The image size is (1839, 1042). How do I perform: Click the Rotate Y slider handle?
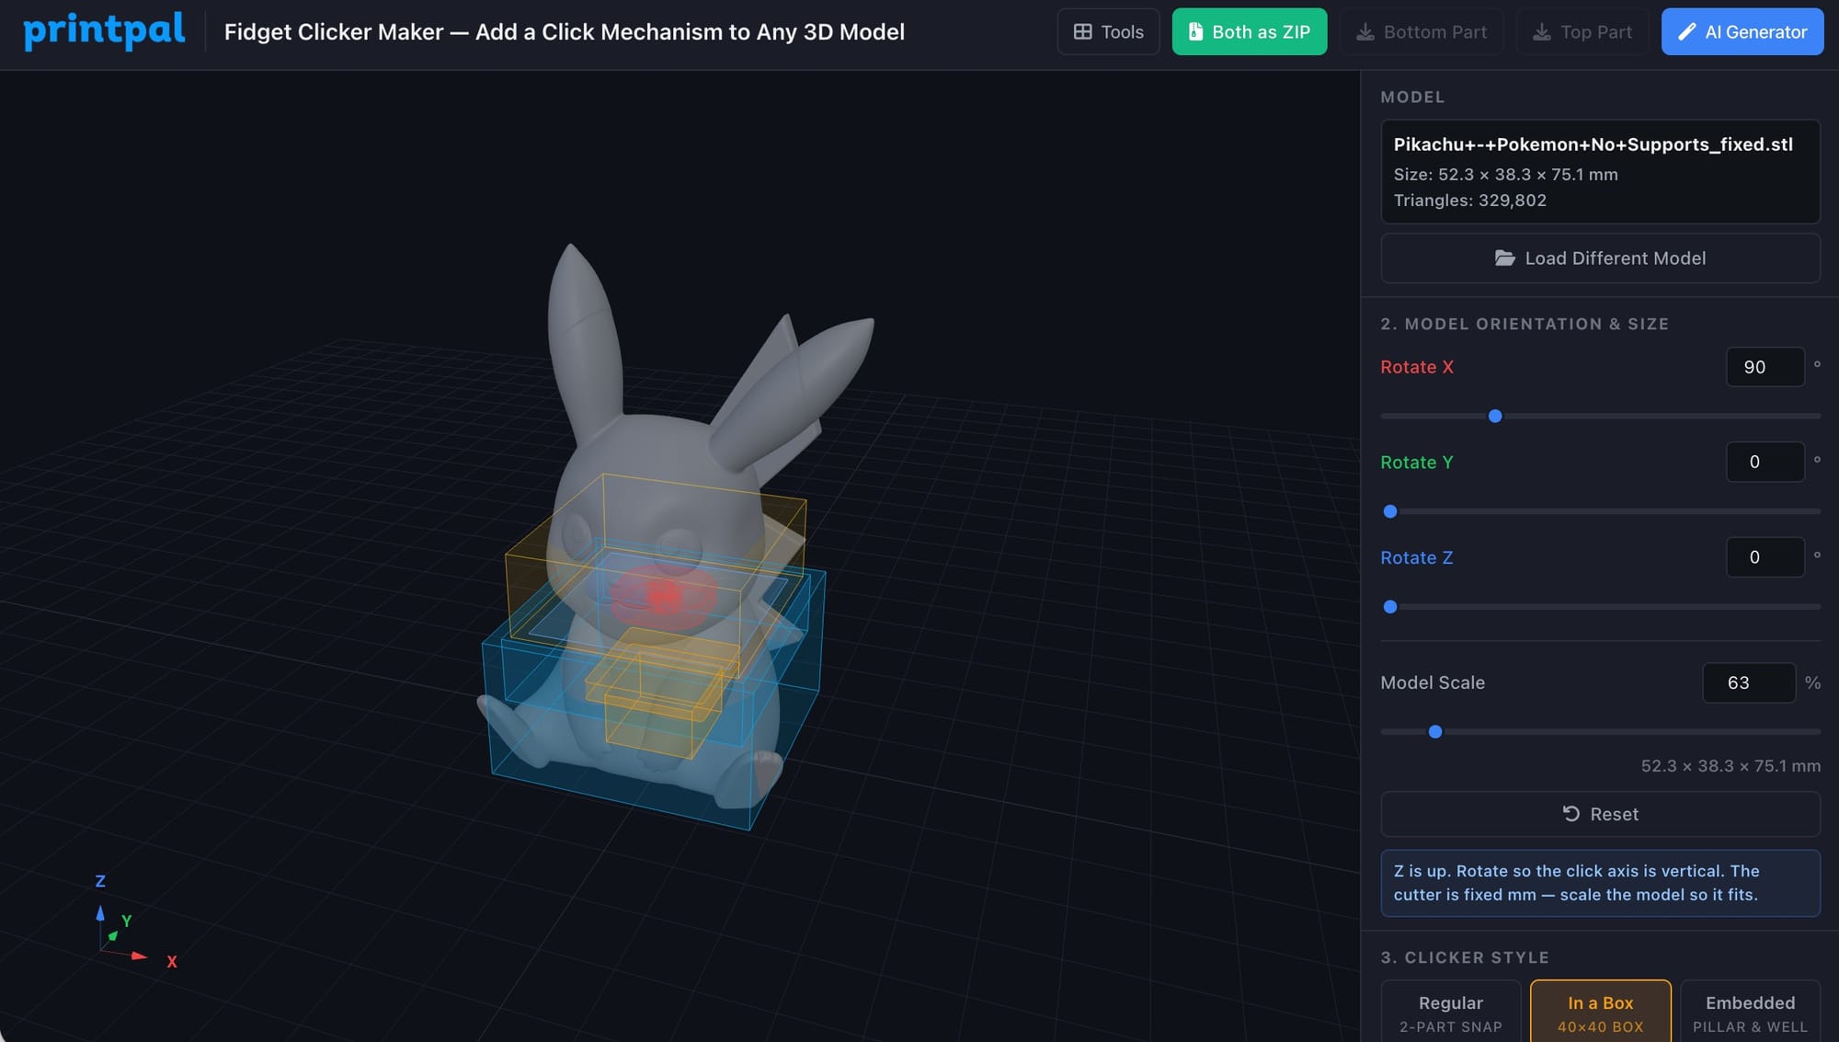point(1390,511)
